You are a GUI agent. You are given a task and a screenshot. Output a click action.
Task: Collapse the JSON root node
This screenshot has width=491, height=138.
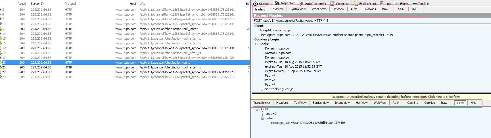click(257, 109)
